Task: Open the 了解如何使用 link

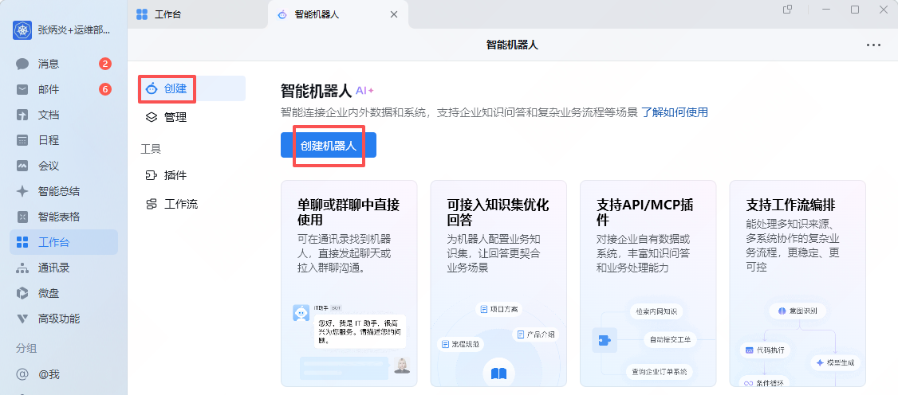Action: click(x=674, y=112)
